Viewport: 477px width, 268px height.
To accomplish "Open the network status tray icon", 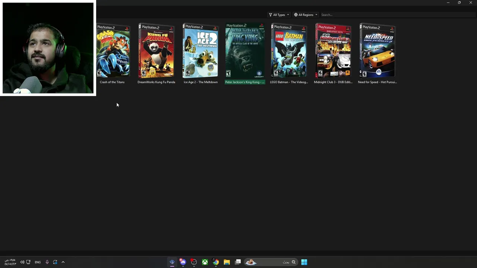I will coord(28,262).
